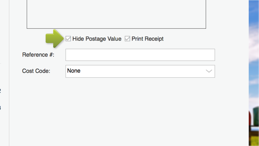The image size is (259, 146).
Task: Click the "Hide Postage Value" label text
Action: pyautogui.click(x=97, y=39)
